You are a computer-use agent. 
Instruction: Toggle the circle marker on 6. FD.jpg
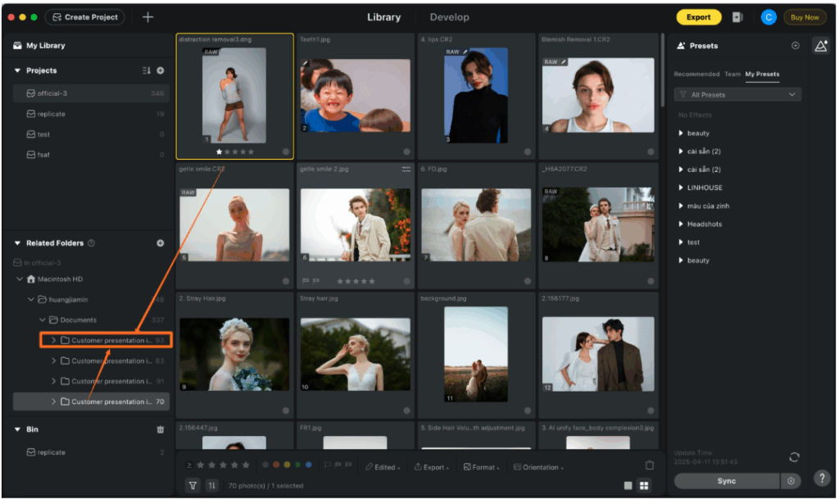tap(528, 281)
